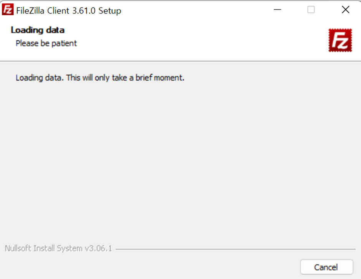
Task: Click the maximize icon in the title bar
Action: pyautogui.click(x=311, y=10)
